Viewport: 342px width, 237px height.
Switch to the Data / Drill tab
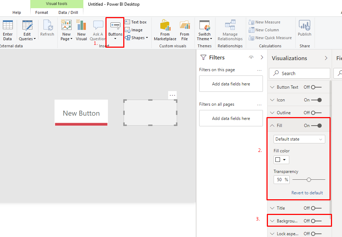68,12
